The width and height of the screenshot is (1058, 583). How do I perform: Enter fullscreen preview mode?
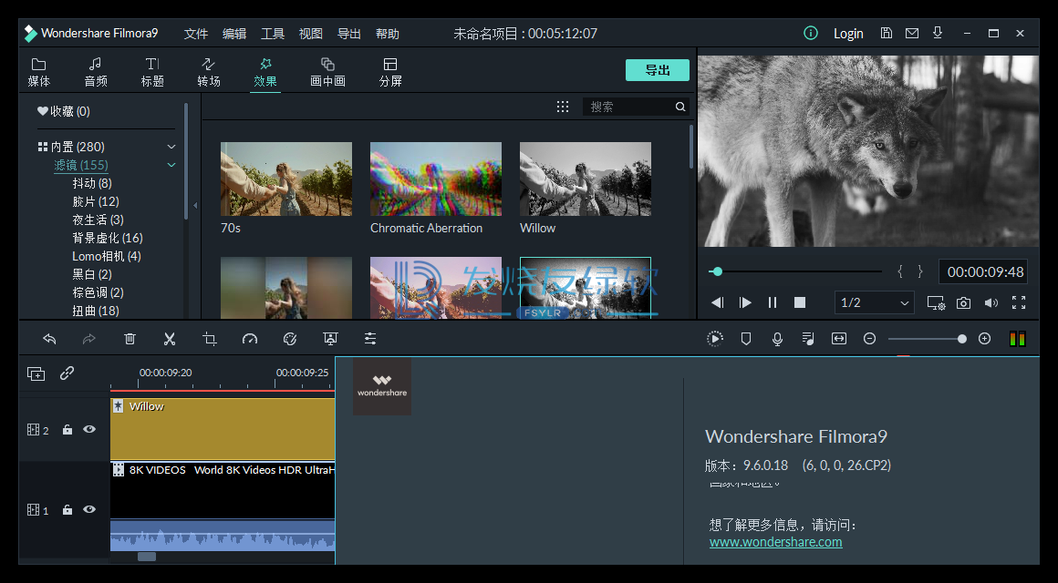point(1019,302)
